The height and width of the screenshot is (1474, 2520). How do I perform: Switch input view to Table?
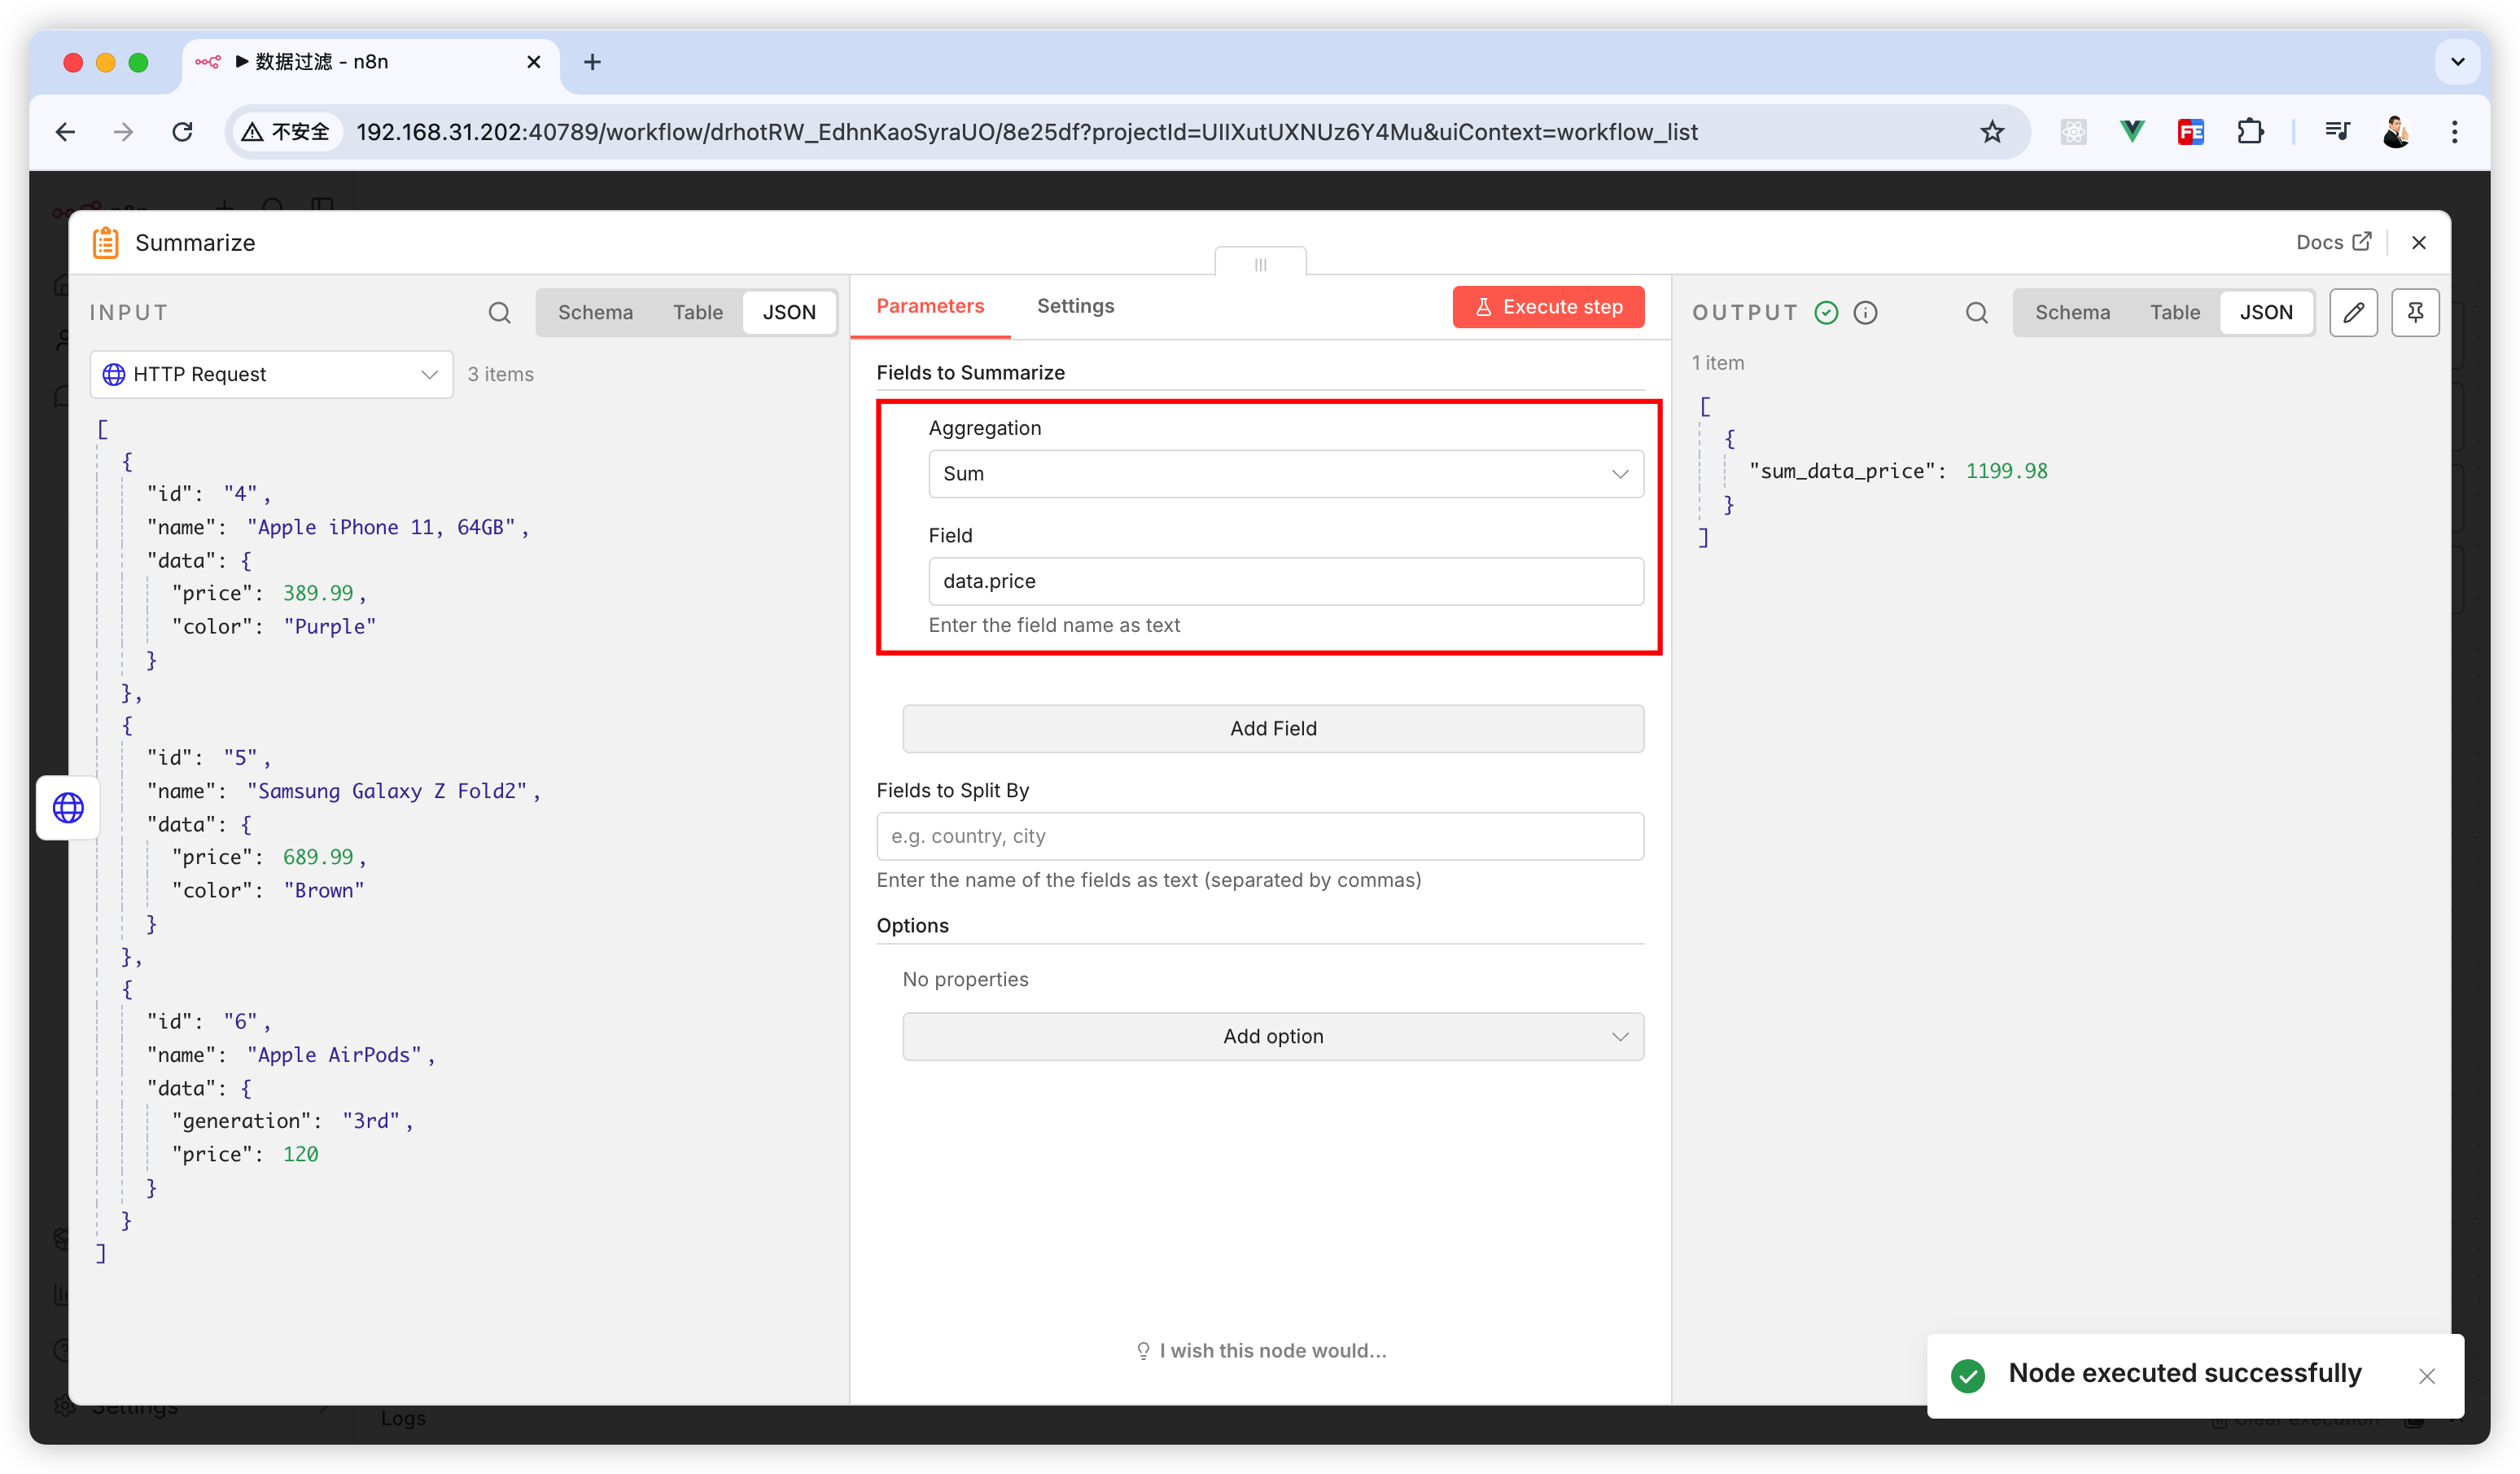pos(697,312)
